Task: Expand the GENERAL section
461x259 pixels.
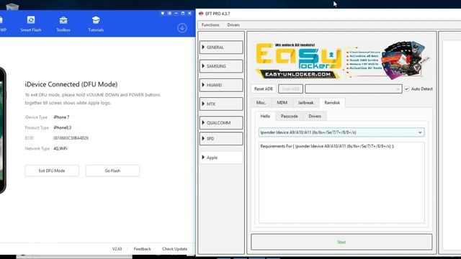Action: click(x=221, y=47)
